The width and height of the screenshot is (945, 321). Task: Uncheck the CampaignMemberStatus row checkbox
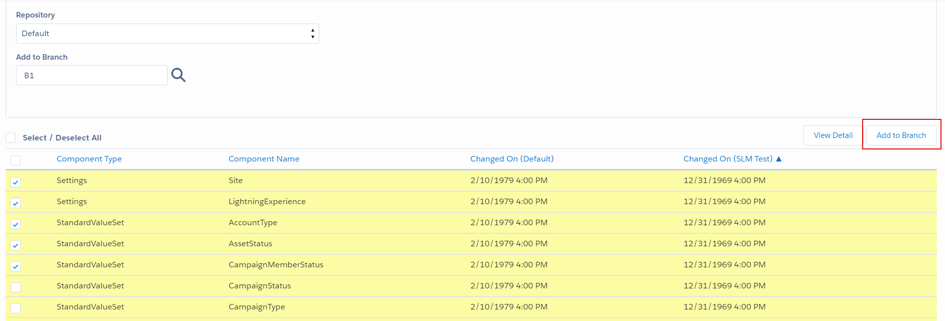click(x=16, y=266)
